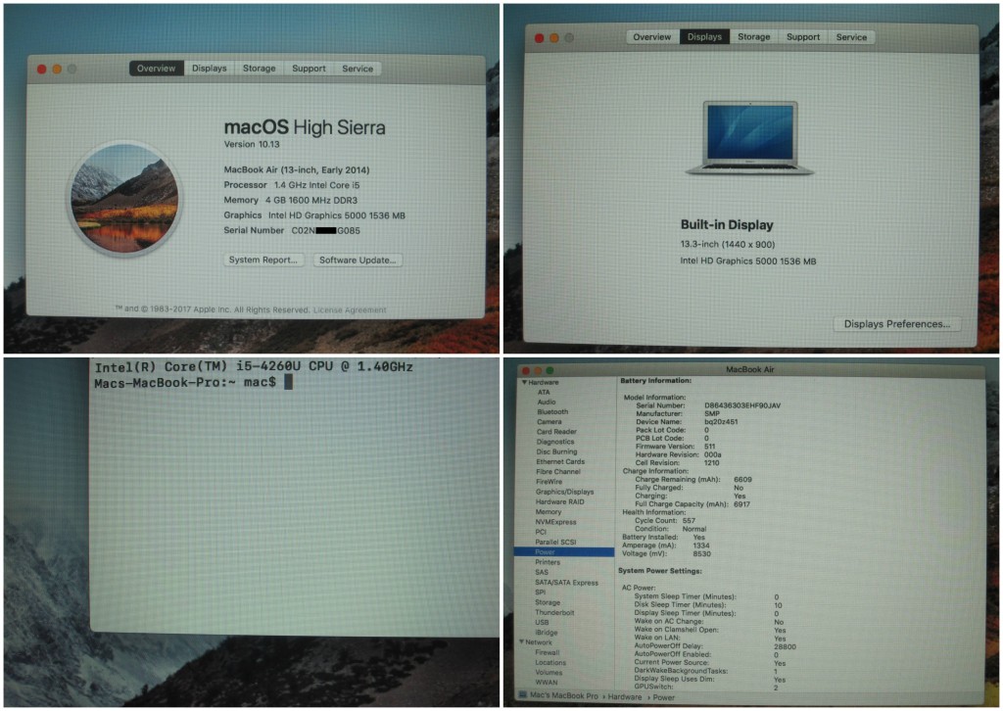
Task: Select Volumes under Network
Action: [549, 673]
